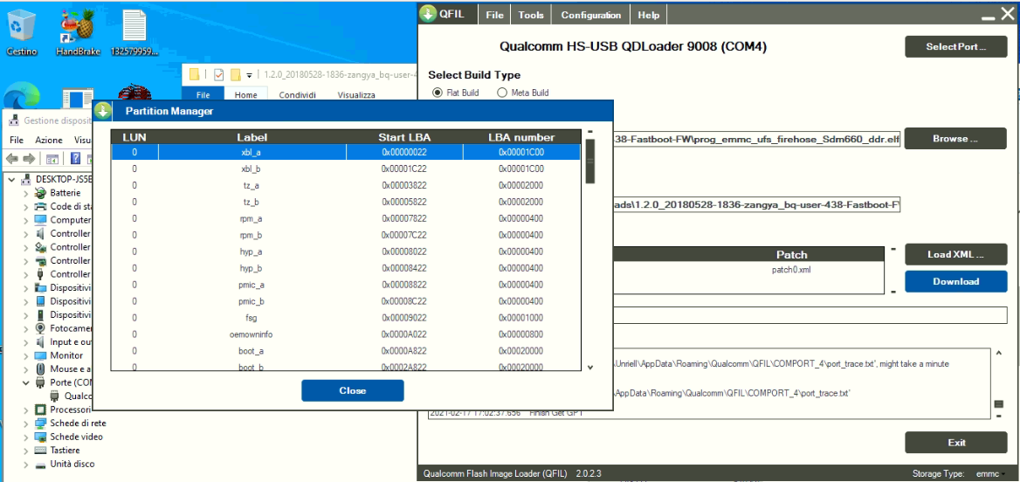The image size is (1020, 482).
Task: Collapse the Porte (COM) node chevron
Action: point(25,382)
